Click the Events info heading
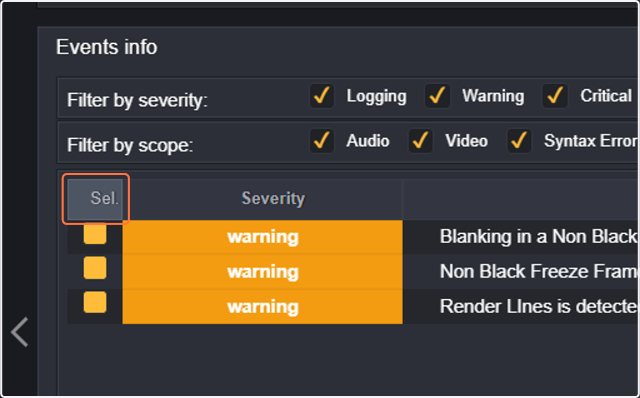Image resolution: width=640 pixels, height=398 pixels. click(x=107, y=47)
